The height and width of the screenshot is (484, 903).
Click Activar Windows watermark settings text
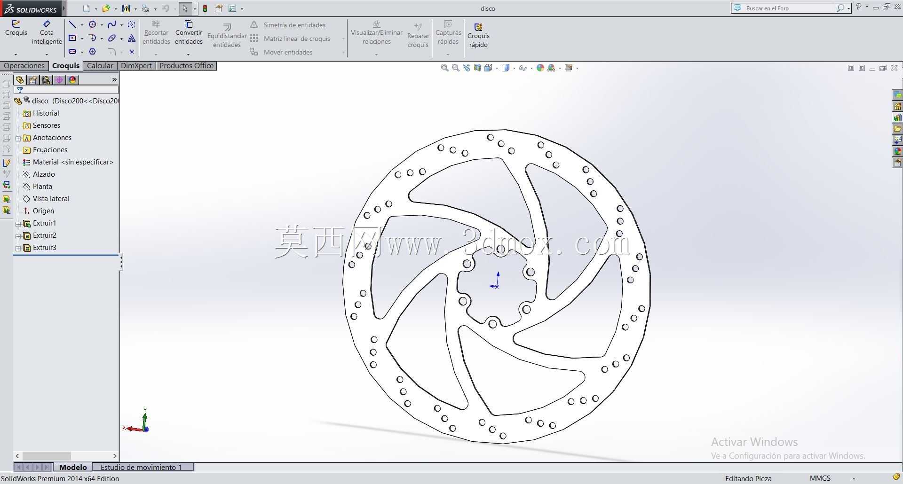pos(788,456)
